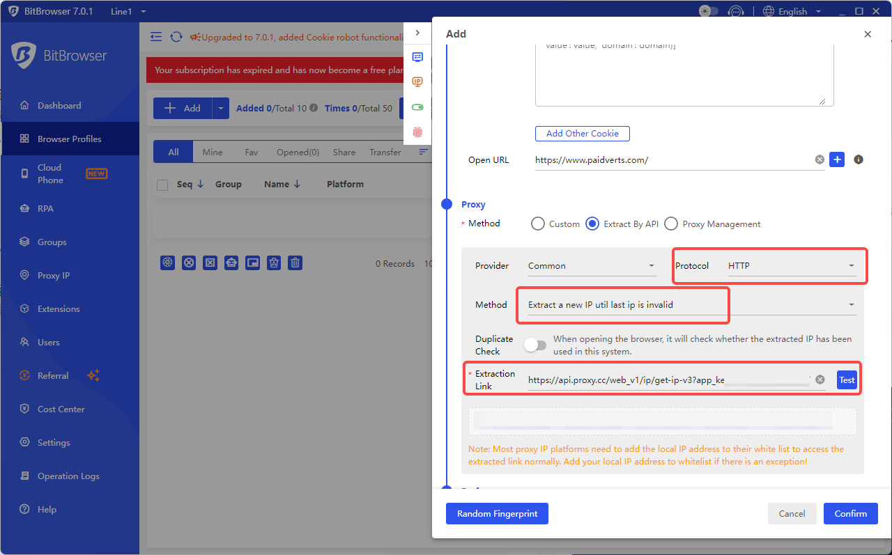The width and height of the screenshot is (892, 555).
Task: Open Dashboard in sidebar
Action: tap(70, 105)
